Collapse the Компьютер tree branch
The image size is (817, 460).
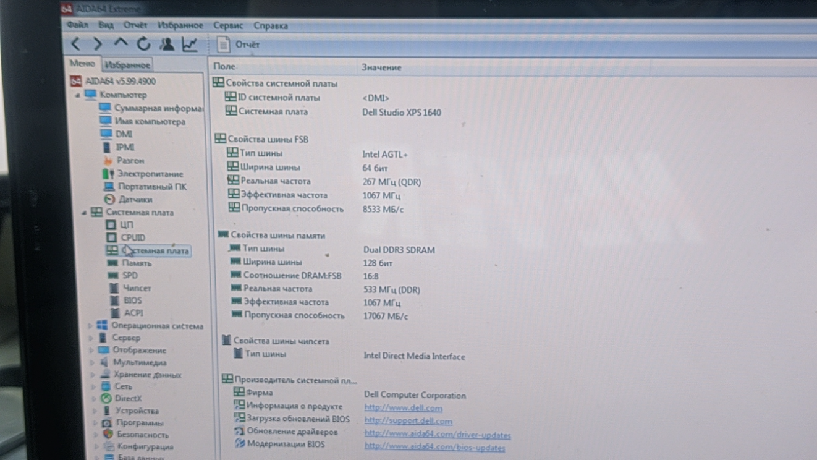(78, 95)
